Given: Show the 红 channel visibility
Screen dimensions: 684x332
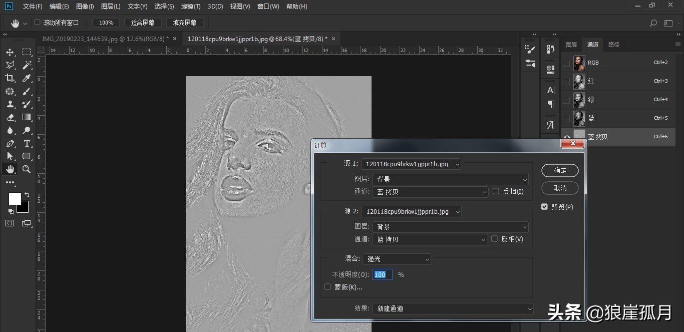Looking at the screenshot, I should pyautogui.click(x=566, y=81).
